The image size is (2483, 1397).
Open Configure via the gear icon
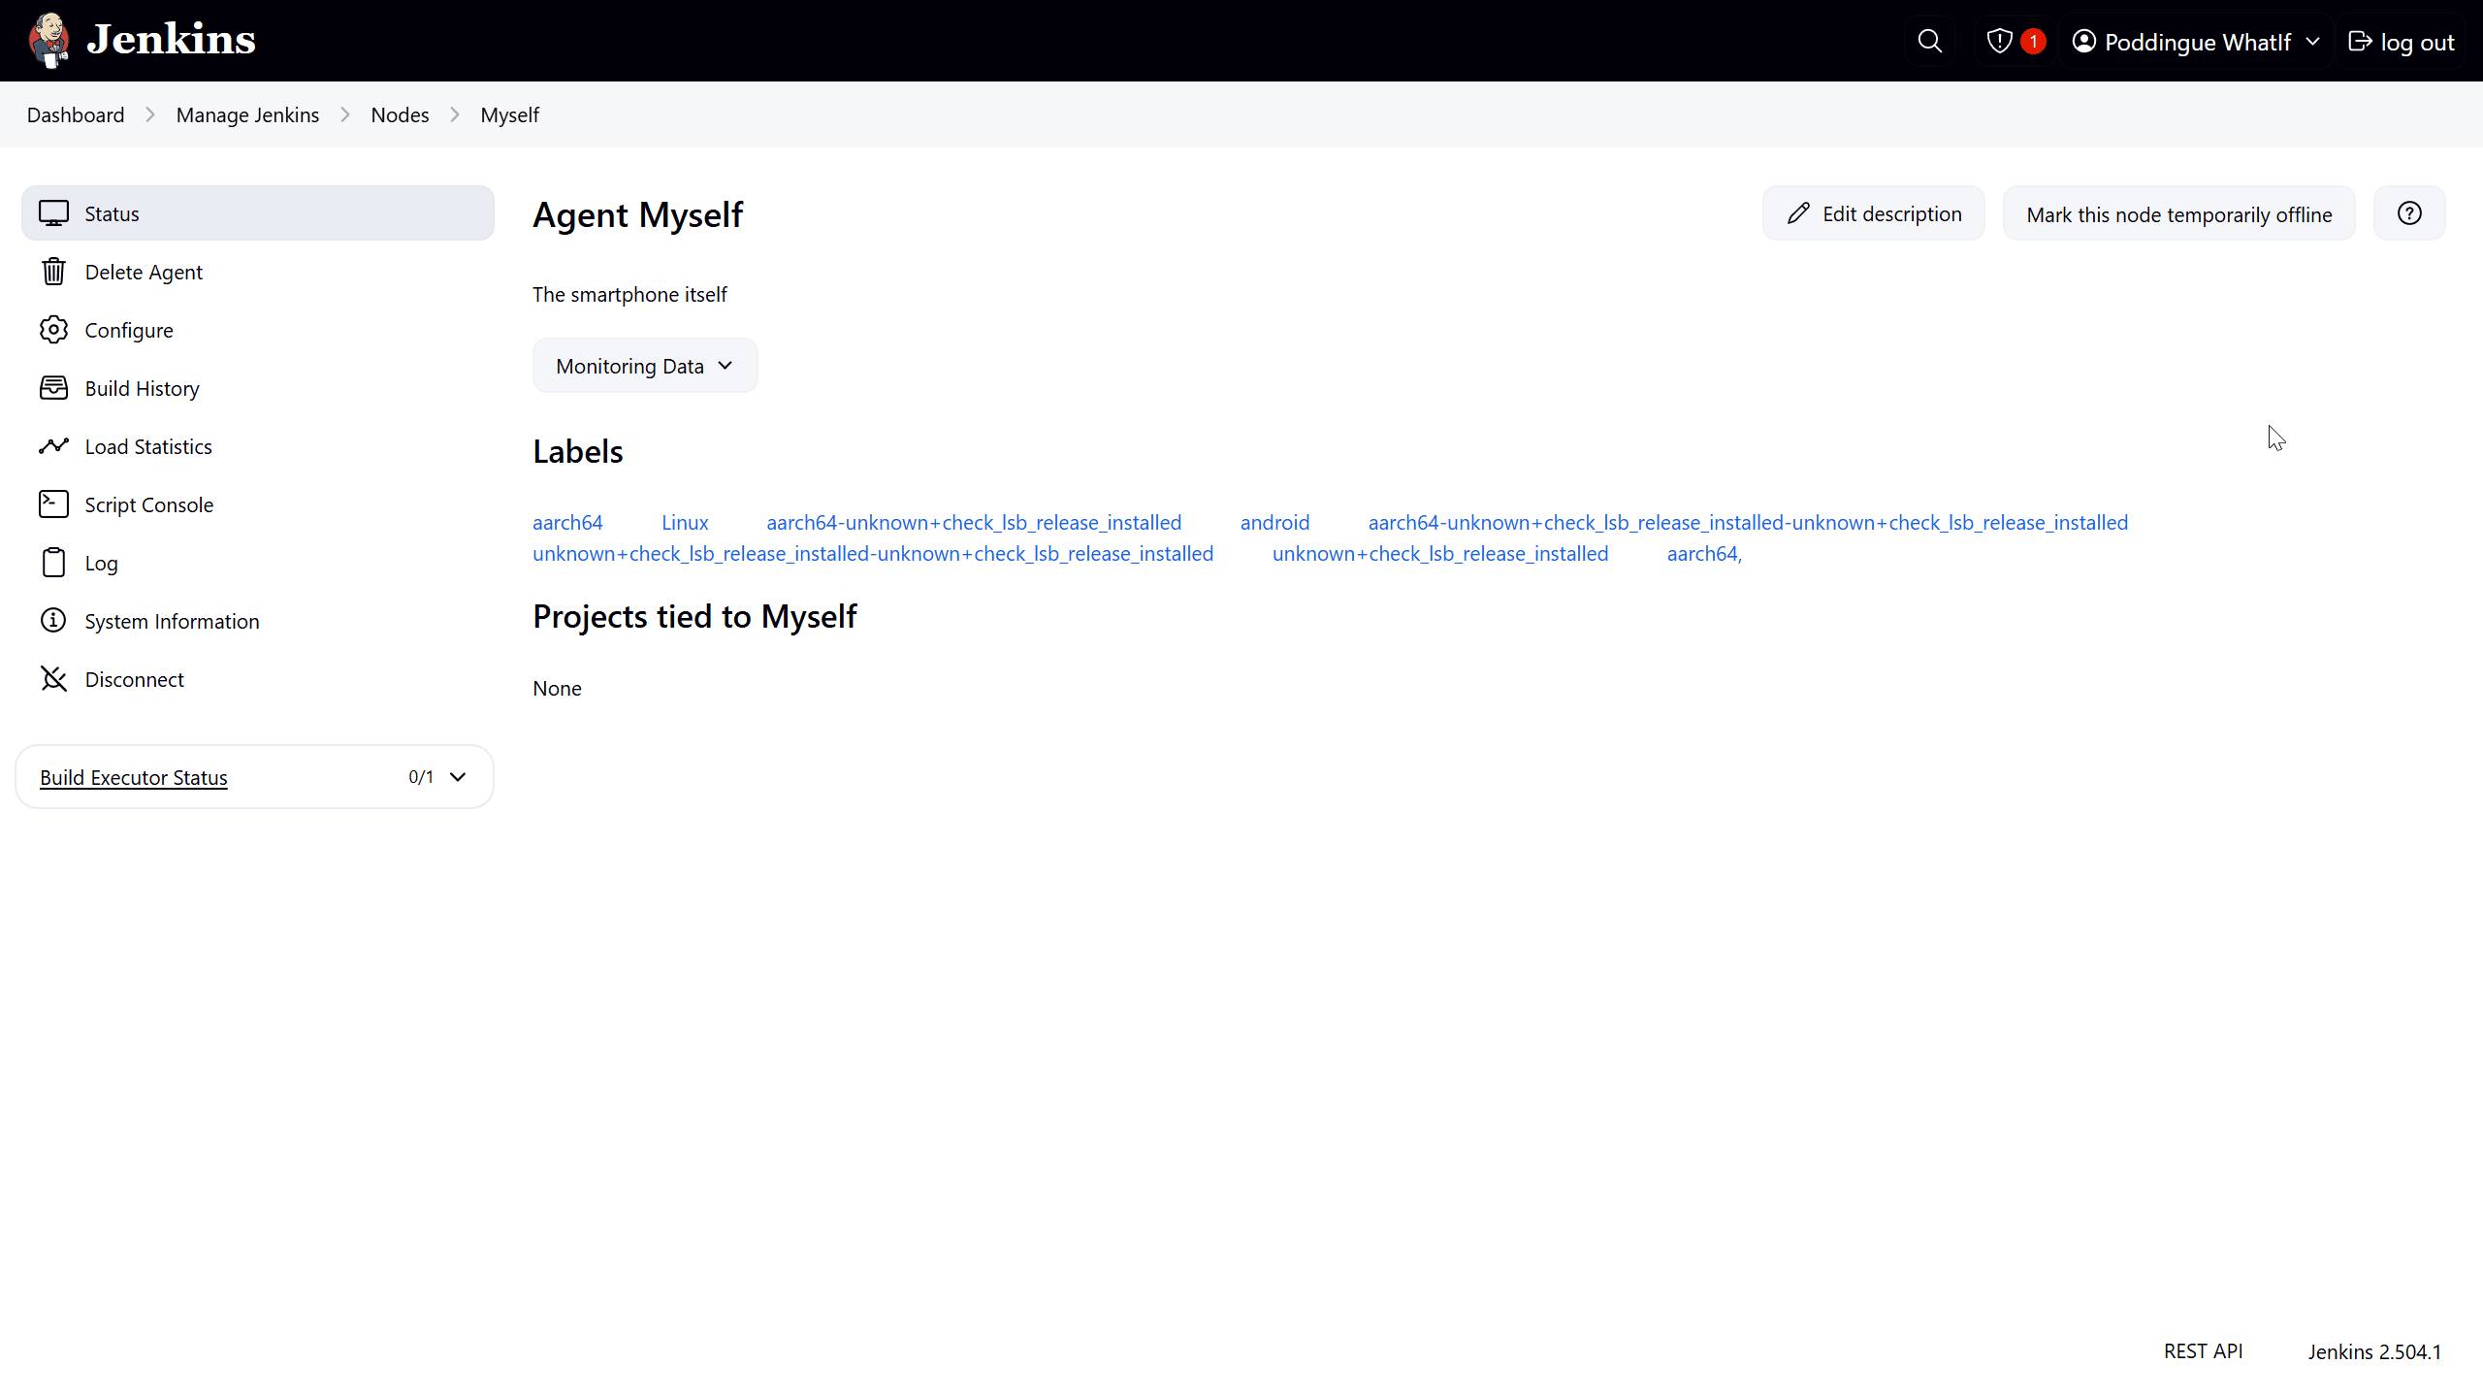[53, 330]
